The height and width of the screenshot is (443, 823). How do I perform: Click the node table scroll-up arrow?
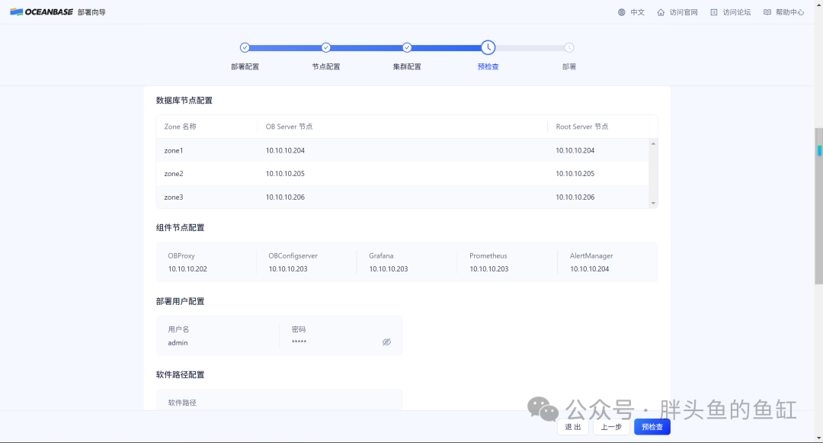654,143
